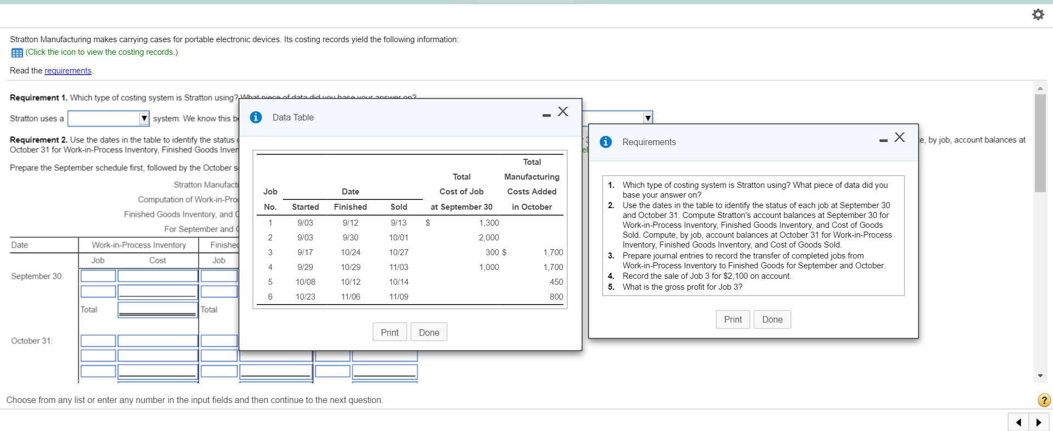Click the September 30 second WIP job field
1053x431 pixels.
click(98, 291)
